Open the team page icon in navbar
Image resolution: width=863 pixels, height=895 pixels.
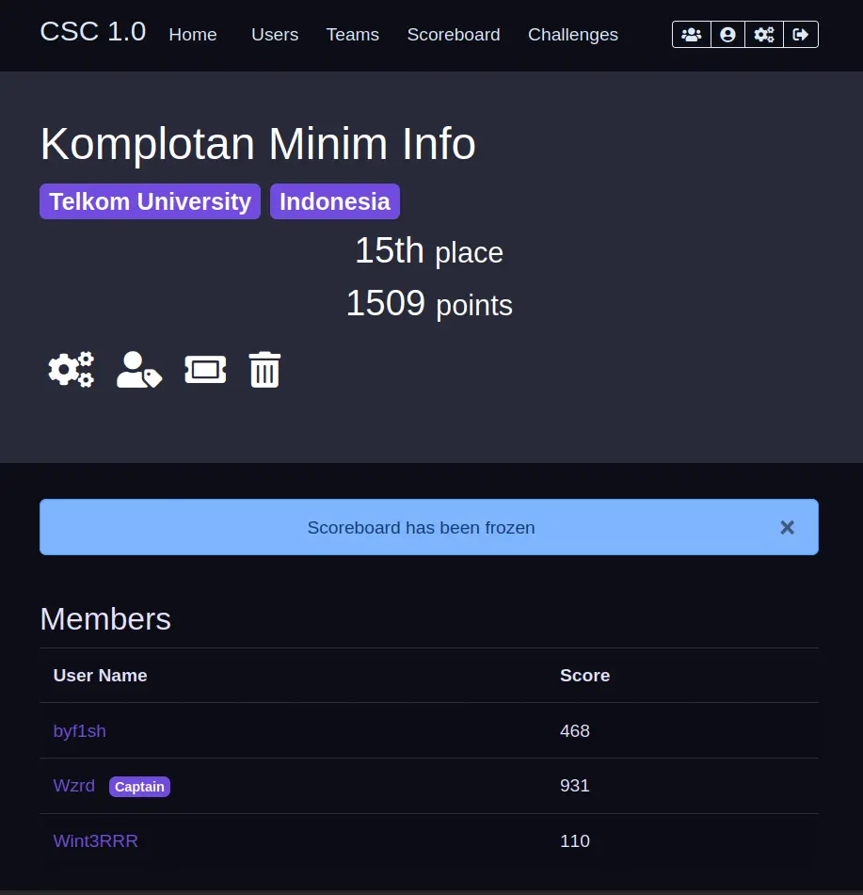pos(691,35)
